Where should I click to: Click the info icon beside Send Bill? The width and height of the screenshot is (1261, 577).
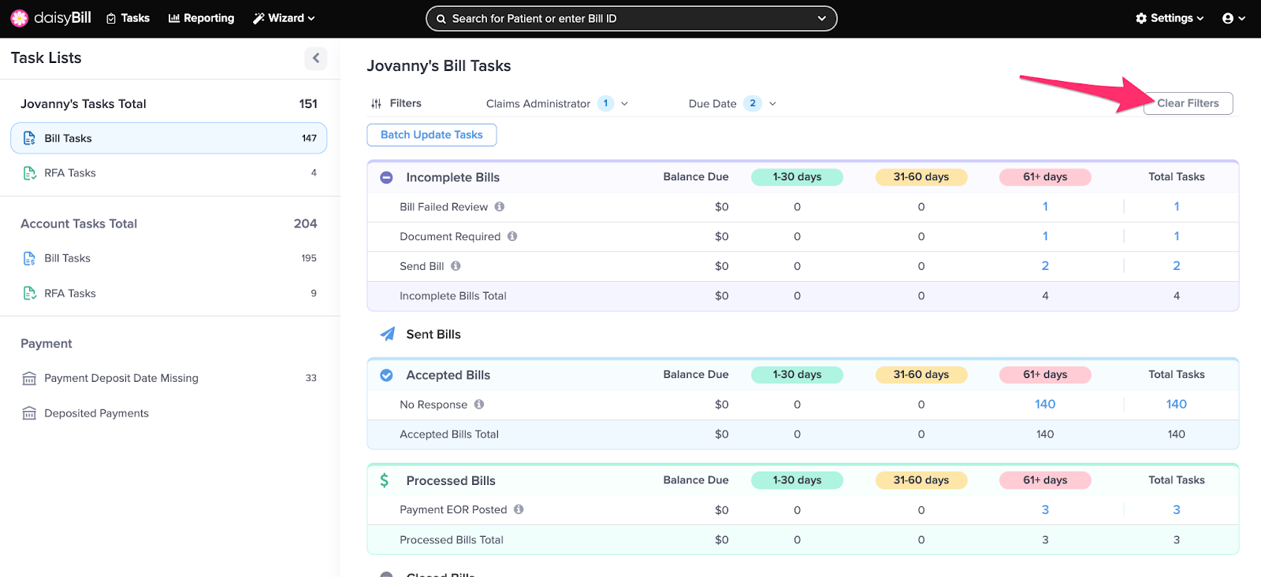click(456, 266)
